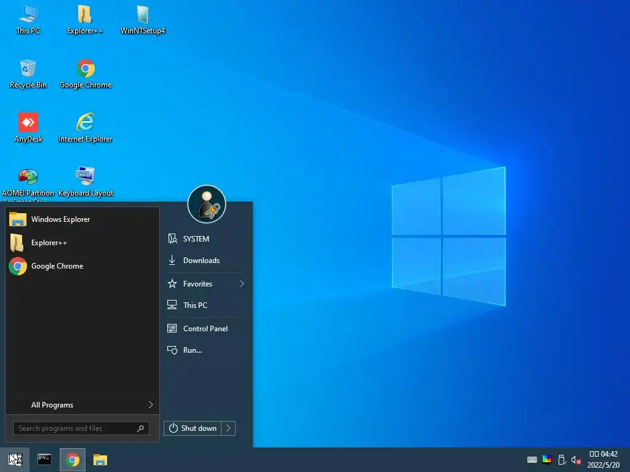The image size is (630, 472).
Task: Click the Start button on taskbar
Action: (x=15, y=460)
